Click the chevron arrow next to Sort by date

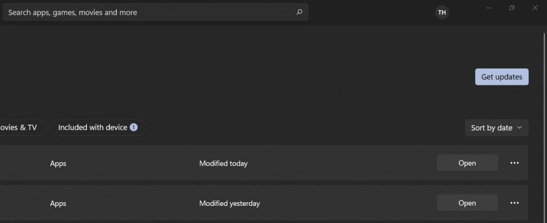[519, 128]
